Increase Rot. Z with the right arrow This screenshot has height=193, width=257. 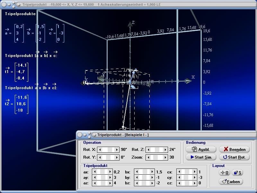coord(165,150)
